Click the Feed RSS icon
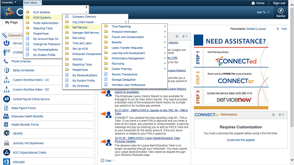 (102, 160)
